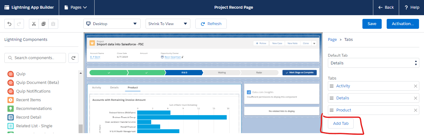Image resolution: width=424 pixels, height=135 pixels.
Task: Expand the more actions arrow beside Clone
Action: pyautogui.click(x=314, y=43)
